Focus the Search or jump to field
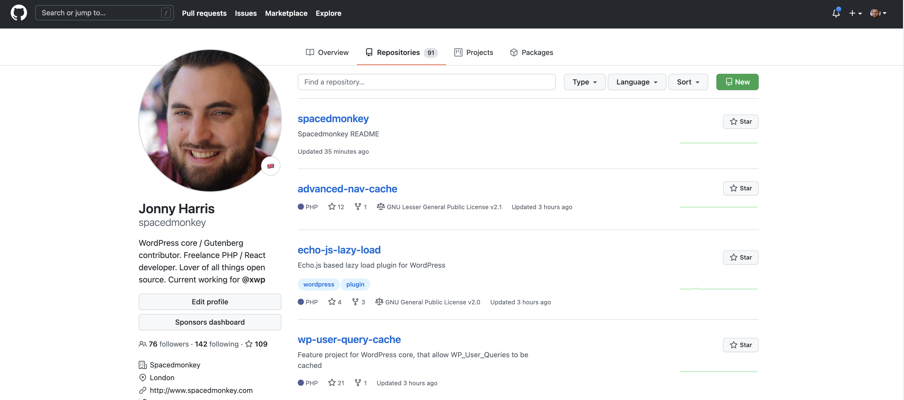 pos(104,13)
